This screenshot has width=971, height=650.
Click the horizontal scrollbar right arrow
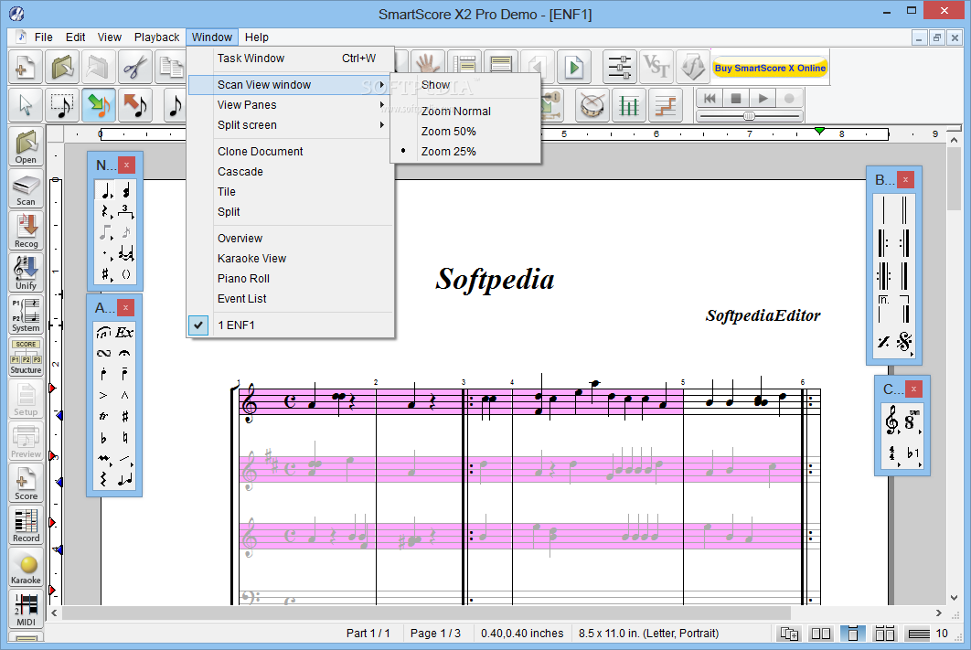click(x=939, y=613)
